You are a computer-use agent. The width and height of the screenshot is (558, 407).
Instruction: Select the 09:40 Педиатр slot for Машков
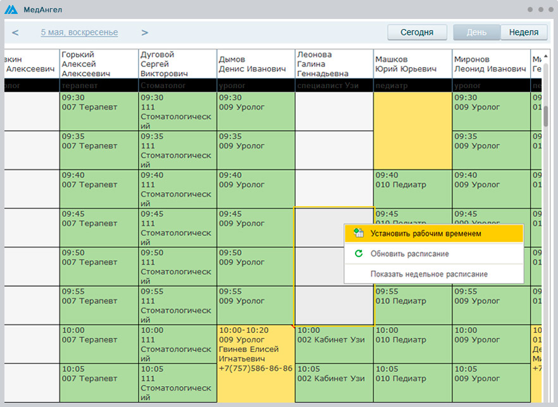tap(412, 188)
